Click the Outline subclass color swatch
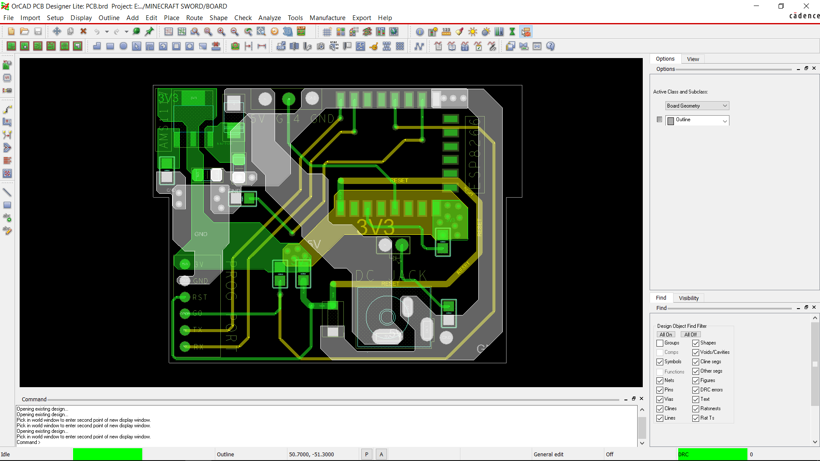820x461 pixels. point(671,121)
